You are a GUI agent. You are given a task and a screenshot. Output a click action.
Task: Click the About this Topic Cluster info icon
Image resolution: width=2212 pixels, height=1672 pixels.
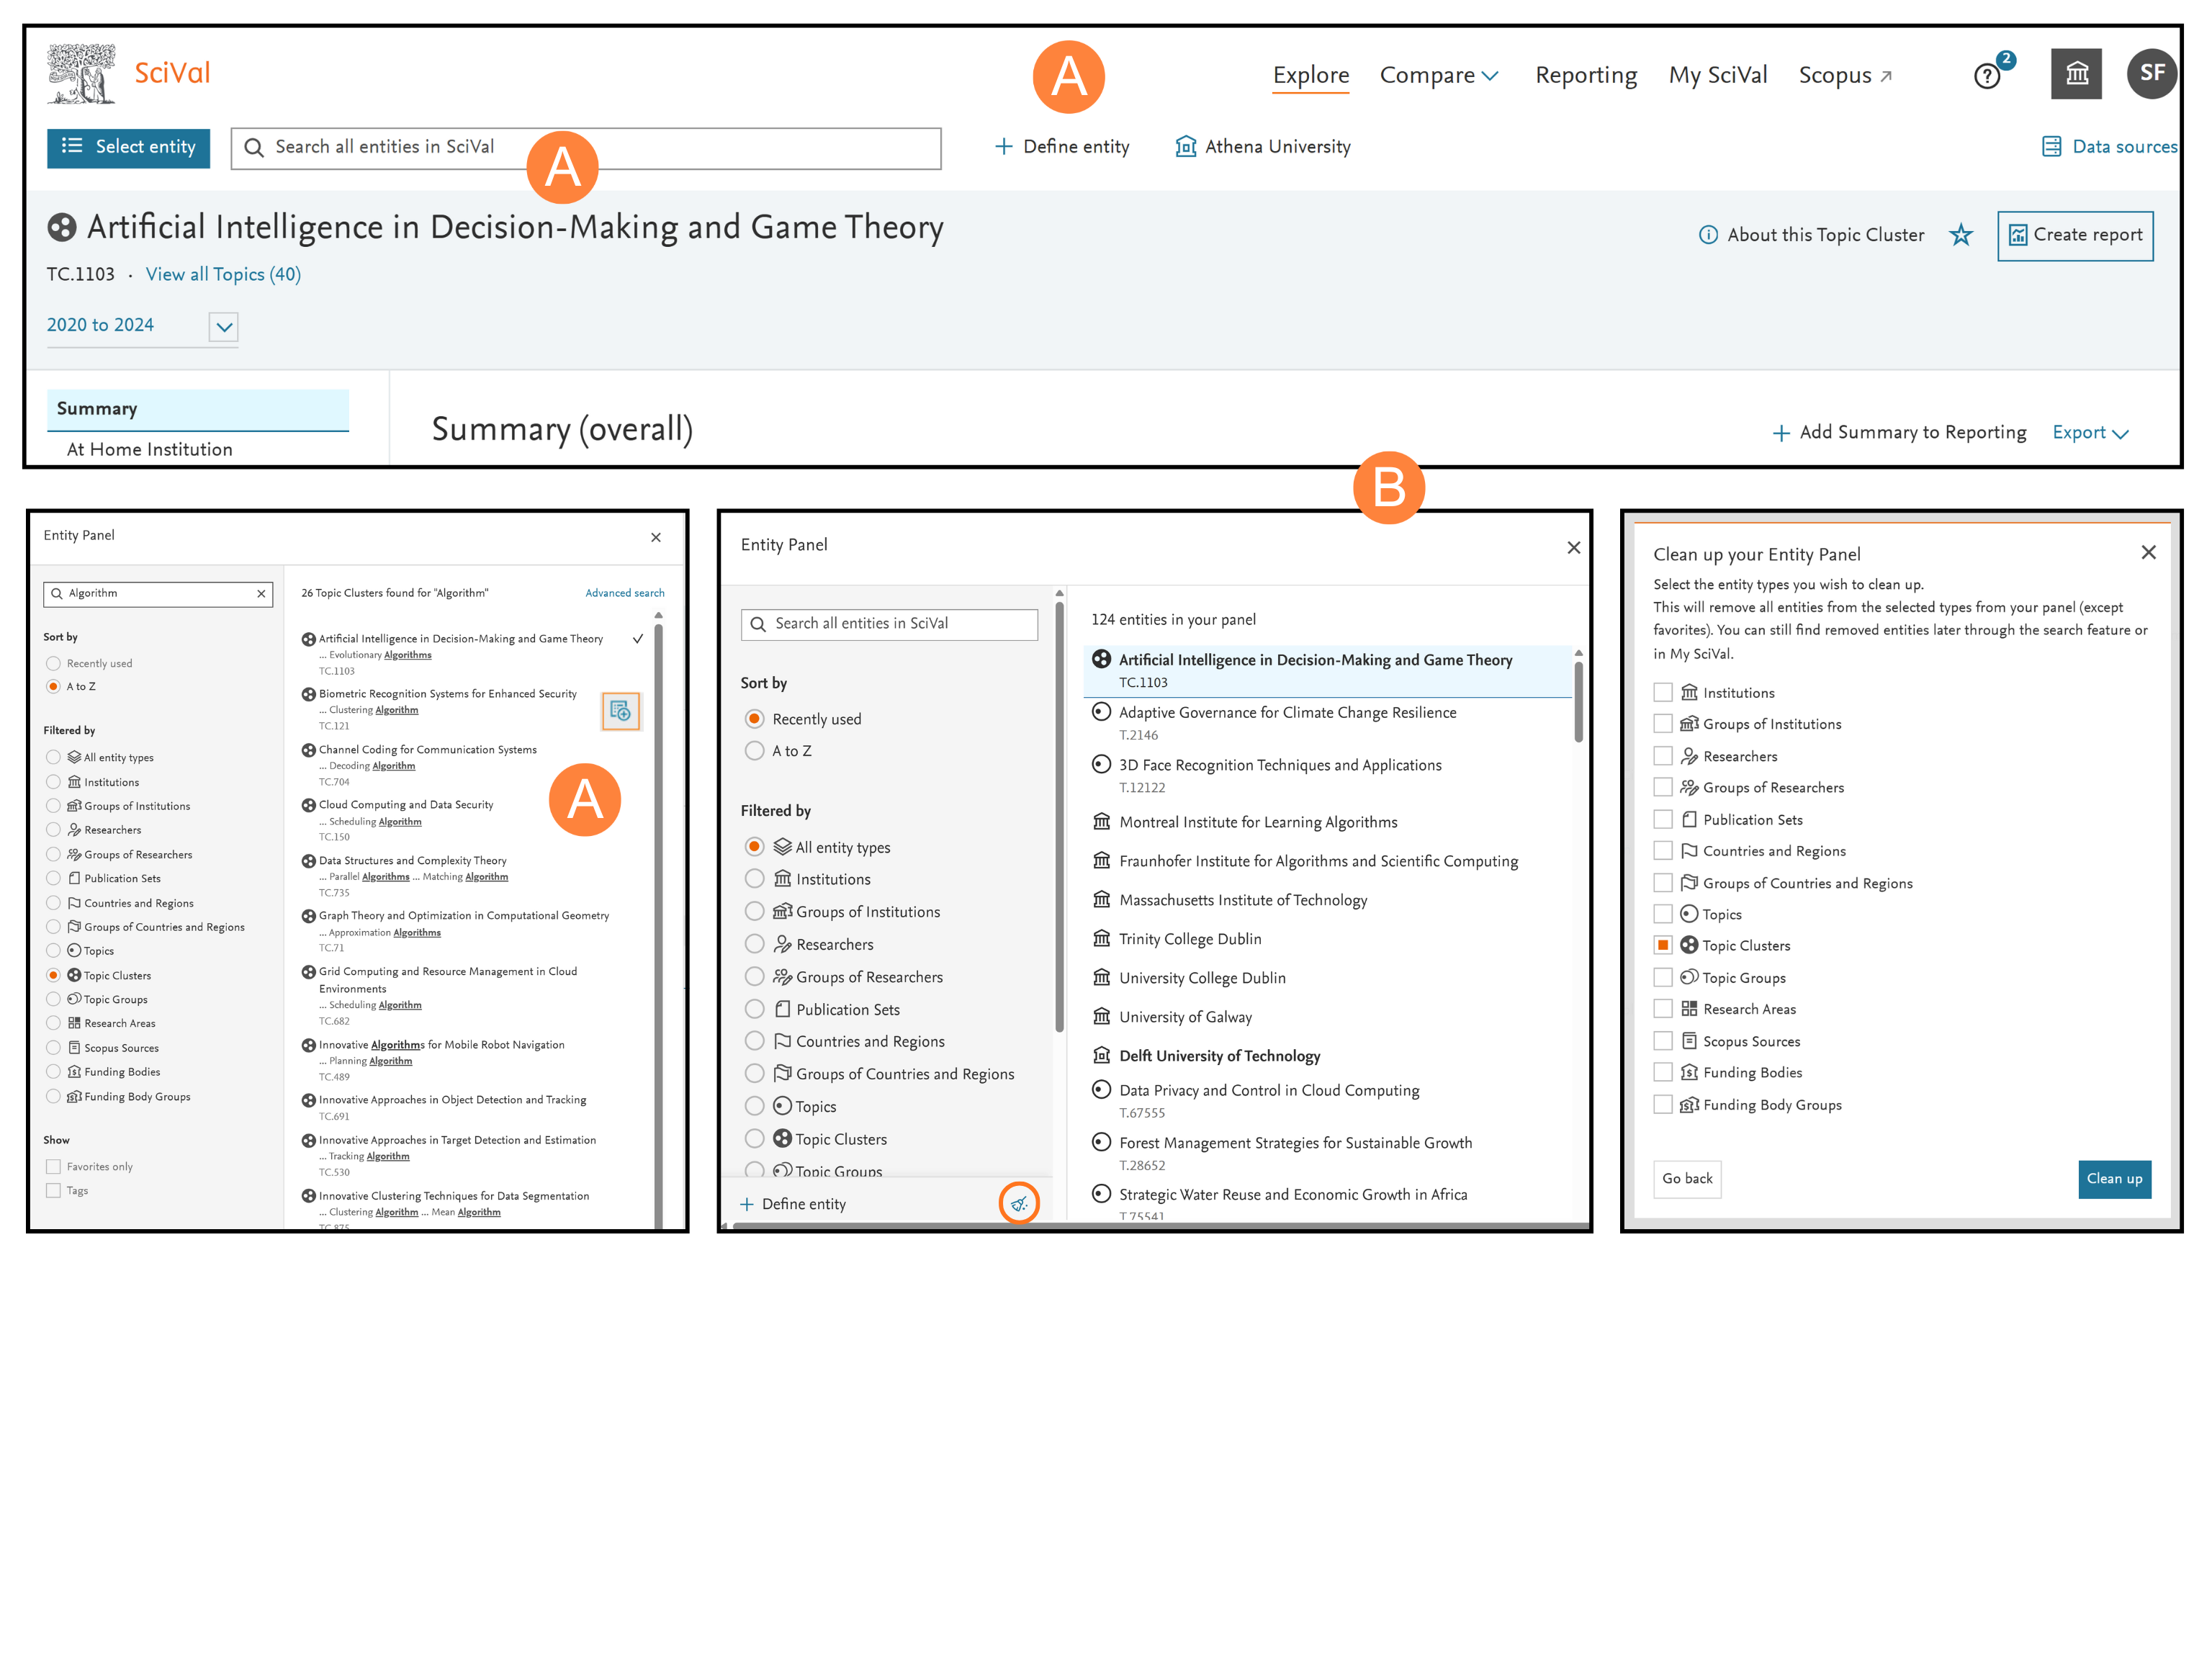pyautogui.click(x=1708, y=235)
